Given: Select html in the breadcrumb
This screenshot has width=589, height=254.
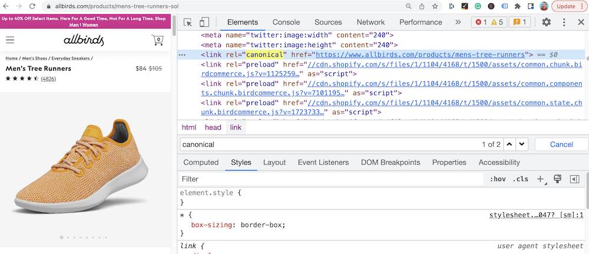Looking at the screenshot, I should click(189, 127).
